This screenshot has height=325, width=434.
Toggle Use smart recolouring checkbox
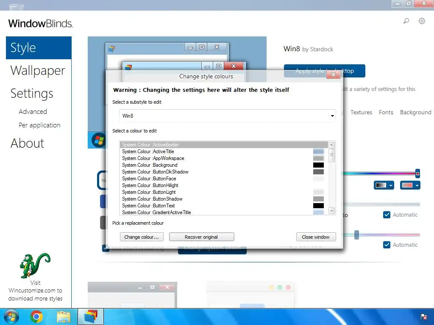106,248
